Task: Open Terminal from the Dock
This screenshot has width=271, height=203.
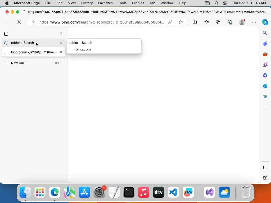Action: pos(129,192)
